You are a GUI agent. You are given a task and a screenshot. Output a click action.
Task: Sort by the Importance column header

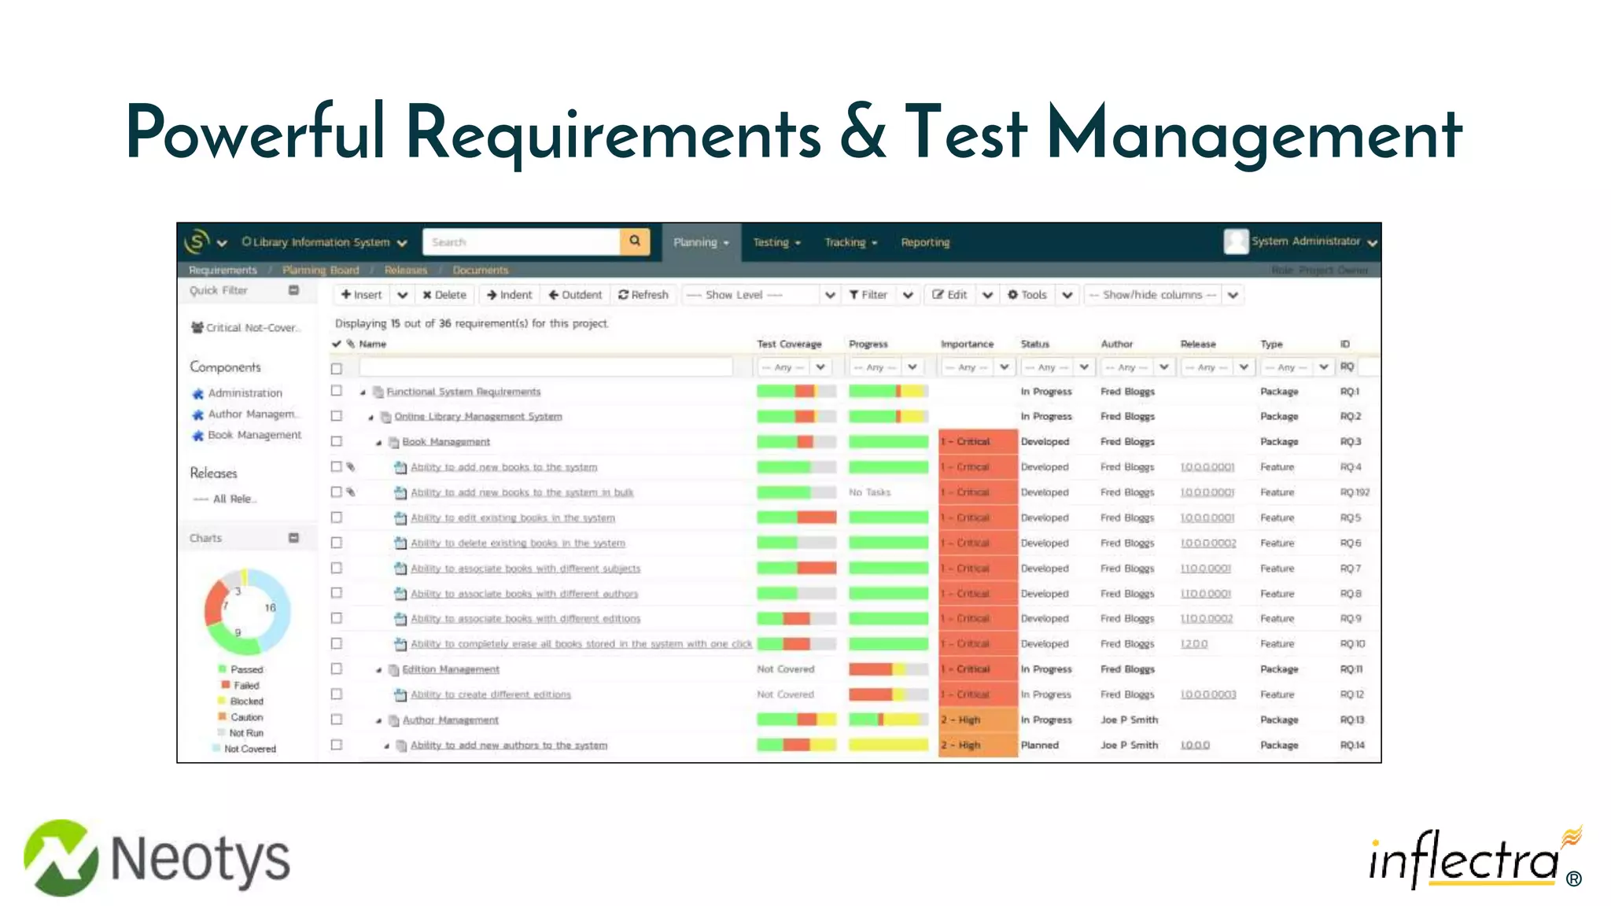tap(967, 344)
